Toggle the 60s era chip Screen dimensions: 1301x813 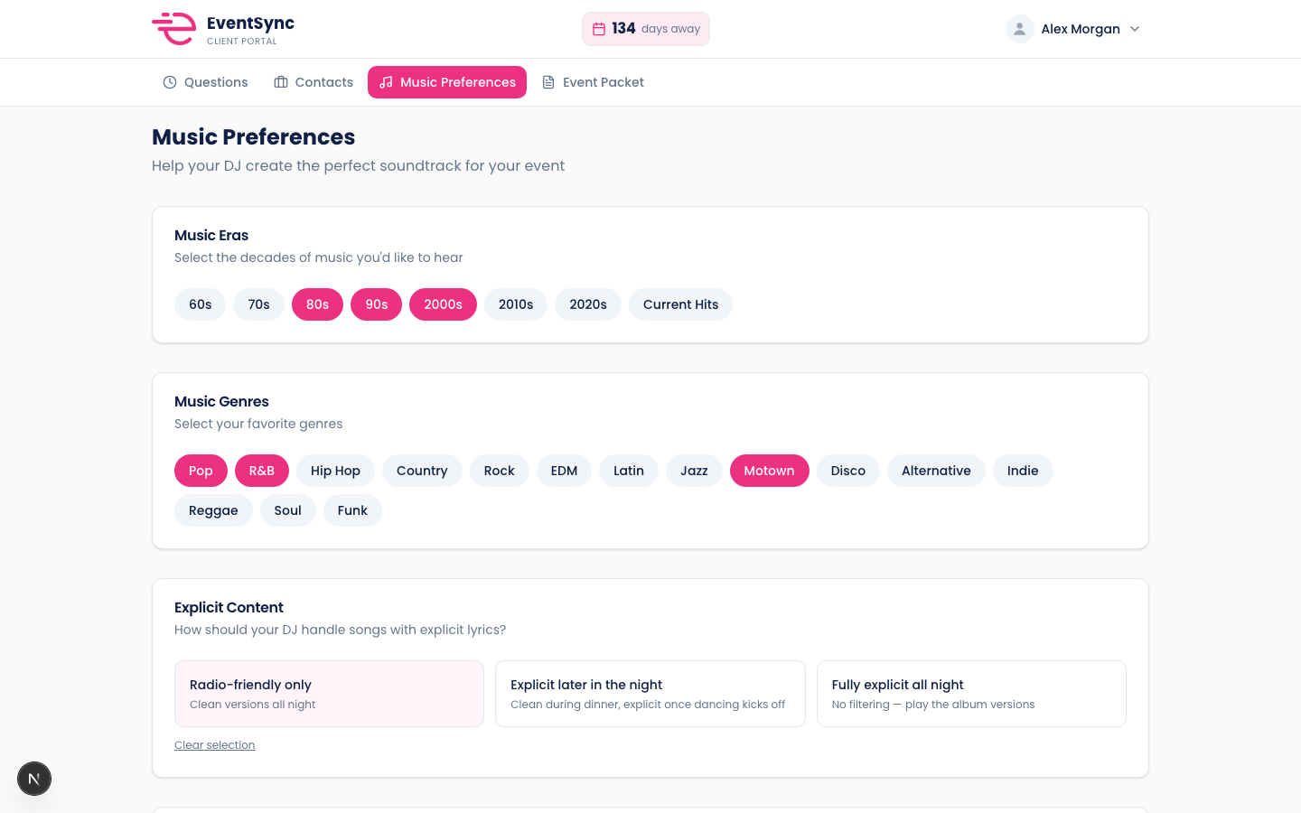pos(201,304)
